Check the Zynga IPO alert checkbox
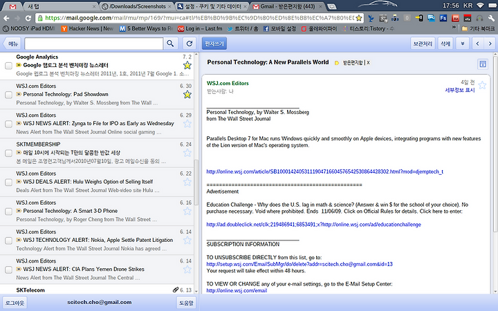Viewport: 498px width, 311px height. (8, 124)
